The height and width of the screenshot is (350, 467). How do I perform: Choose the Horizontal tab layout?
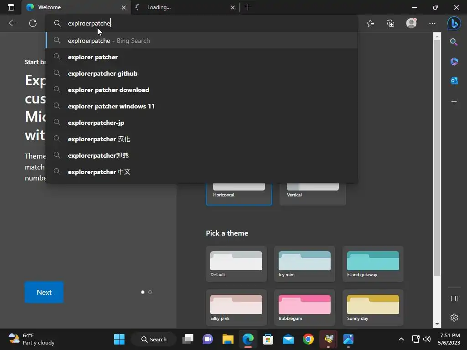pos(239,194)
